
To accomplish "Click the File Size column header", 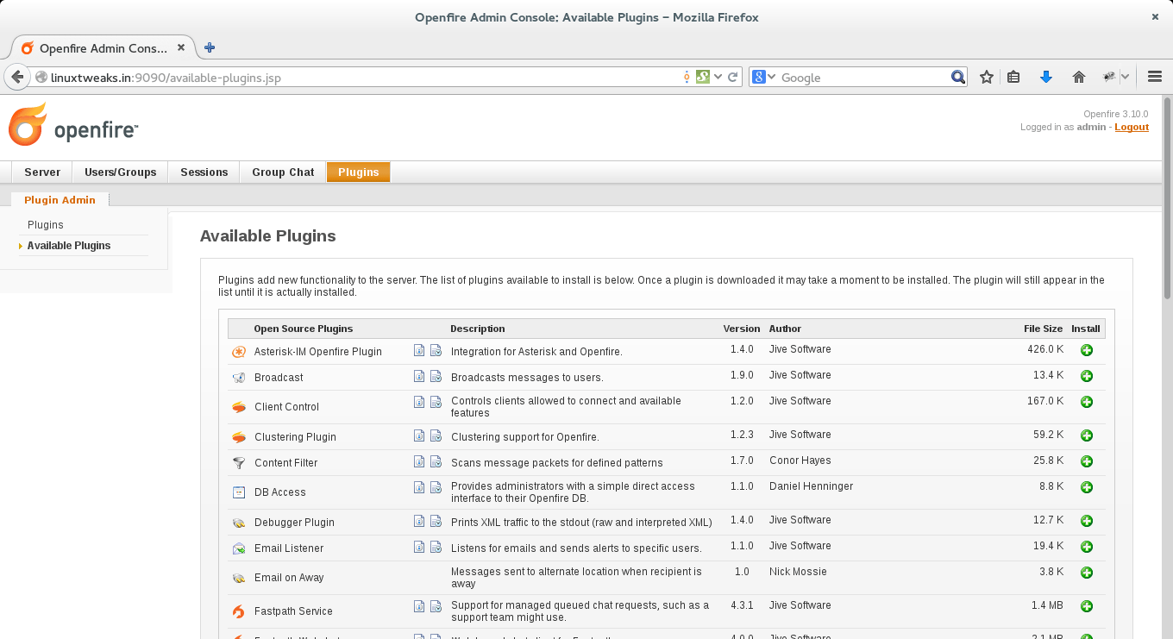I will (1043, 329).
